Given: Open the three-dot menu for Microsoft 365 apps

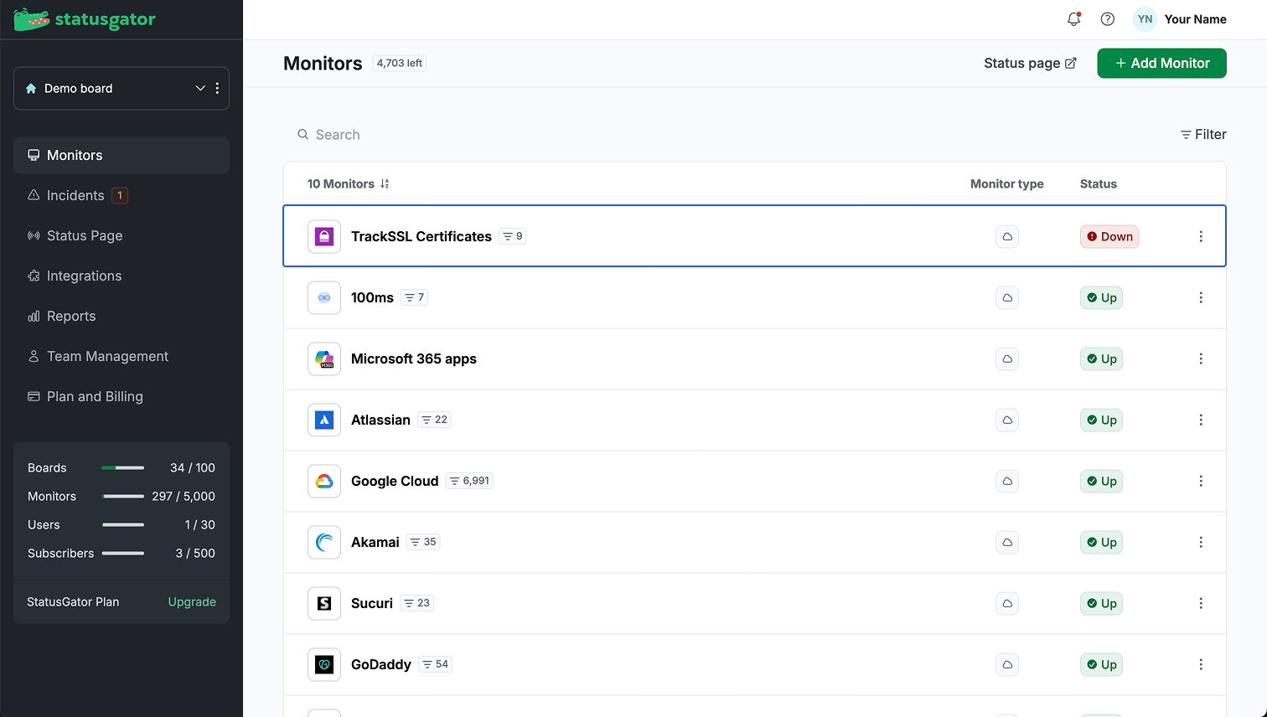Looking at the screenshot, I should pyautogui.click(x=1201, y=358).
